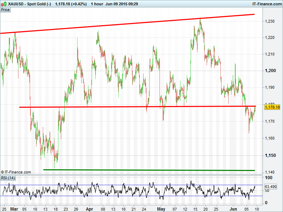
Task: Click the Jun 09 2015 09:29 timestamp
Action: (x=120, y=4)
